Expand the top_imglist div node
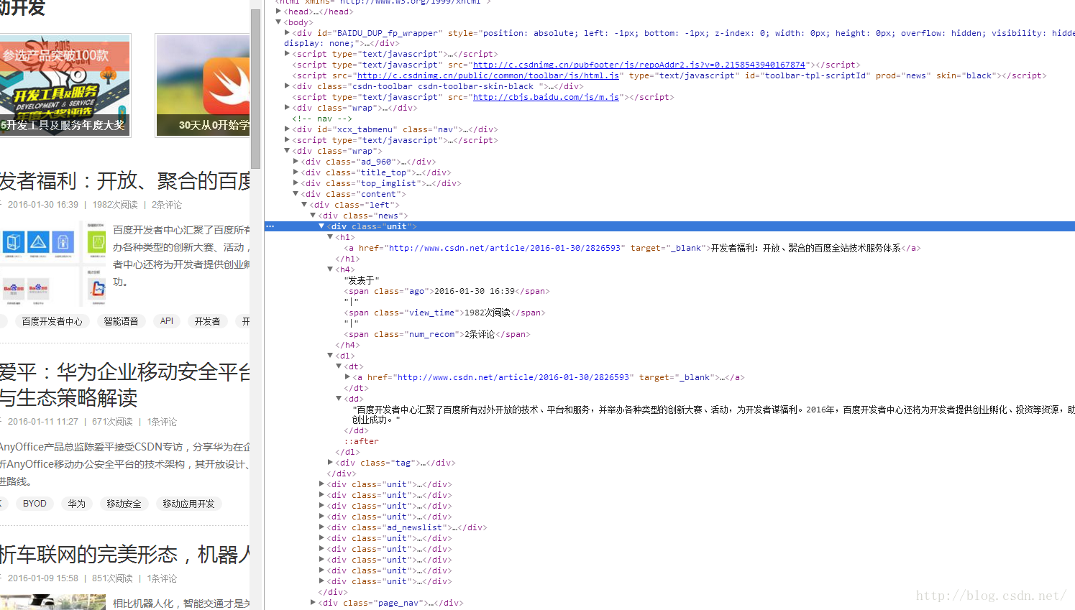 pyautogui.click(x=296, y=183)
